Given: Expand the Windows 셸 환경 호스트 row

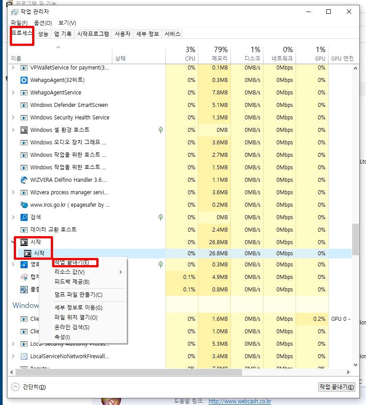Looking at the screenshot, I should coord(13,130).
